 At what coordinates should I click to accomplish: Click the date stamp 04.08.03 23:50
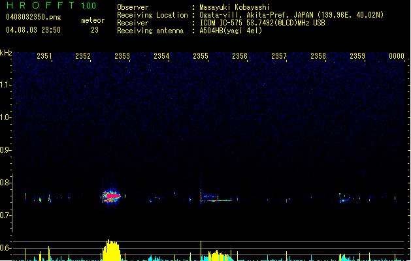point(33,30)
